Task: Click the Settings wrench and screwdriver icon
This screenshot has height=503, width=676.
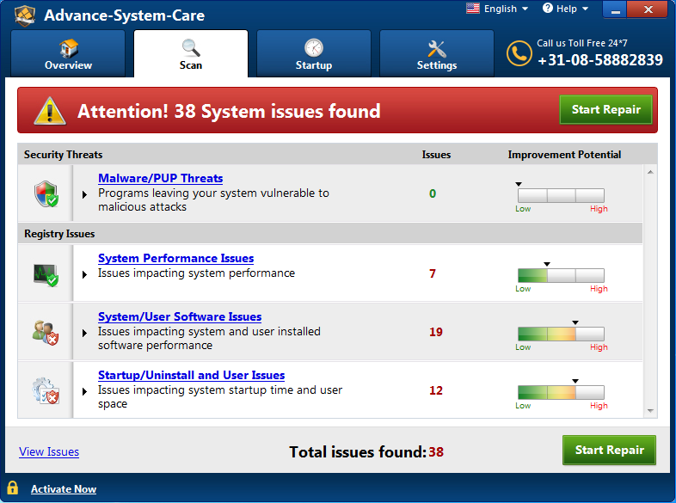Action: (437, 49)
